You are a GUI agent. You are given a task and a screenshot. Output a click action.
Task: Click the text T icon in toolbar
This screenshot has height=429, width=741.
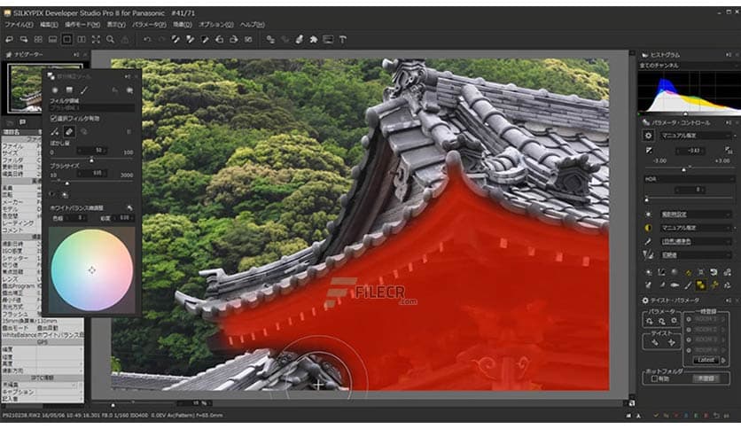tap(343, 40)
